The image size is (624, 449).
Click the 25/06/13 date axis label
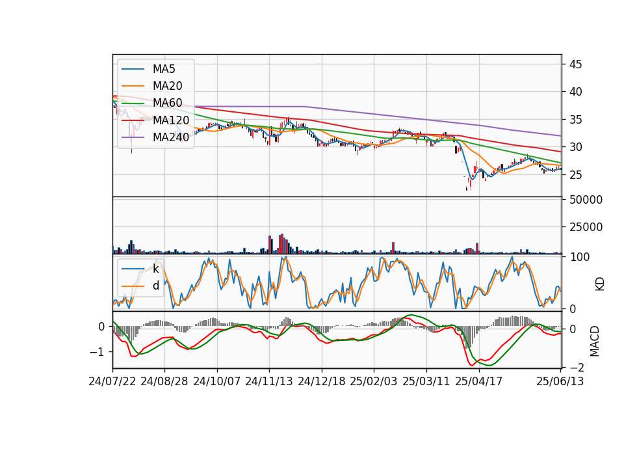pyautogui.click(x=560, y=381)
